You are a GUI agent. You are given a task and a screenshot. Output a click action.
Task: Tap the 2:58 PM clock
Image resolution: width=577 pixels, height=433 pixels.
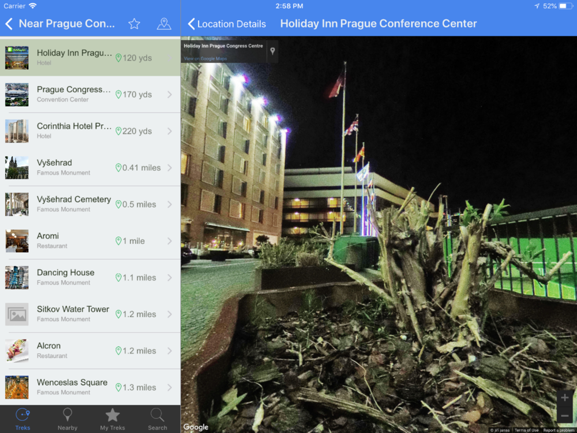click(289, 6)
